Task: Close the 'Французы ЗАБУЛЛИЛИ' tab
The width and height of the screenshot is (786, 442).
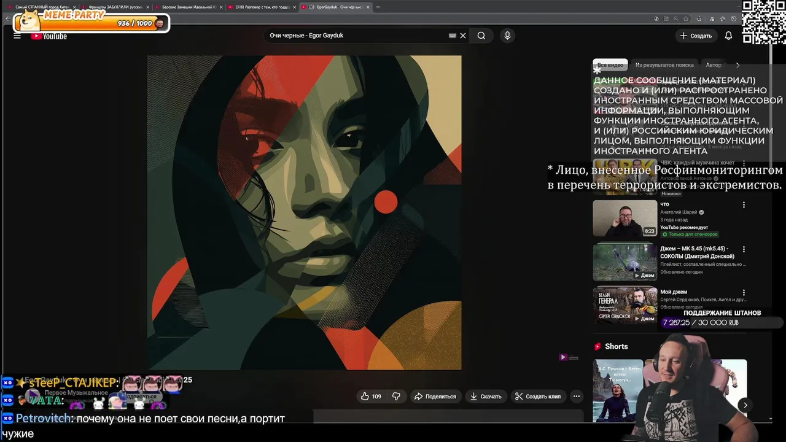Action: point(147,7)
